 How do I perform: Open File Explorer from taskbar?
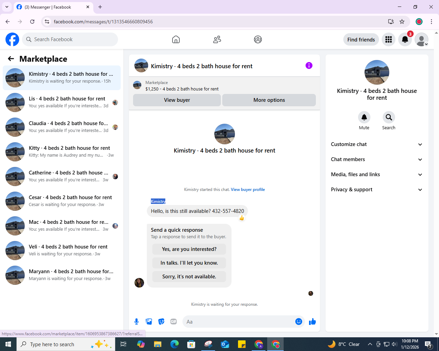pos(157,344)
